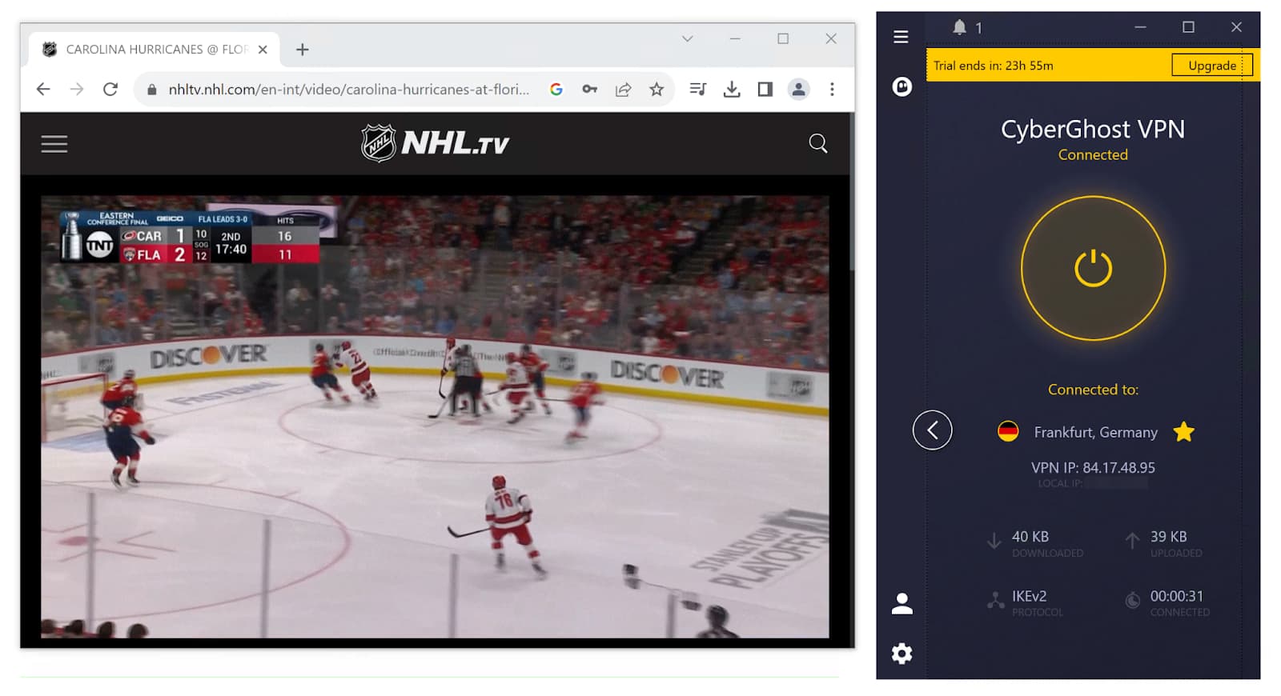This screenshot has height=696, width=1281.
Task: Maximize the Chrome window
Action: click(x=783, y=38)
